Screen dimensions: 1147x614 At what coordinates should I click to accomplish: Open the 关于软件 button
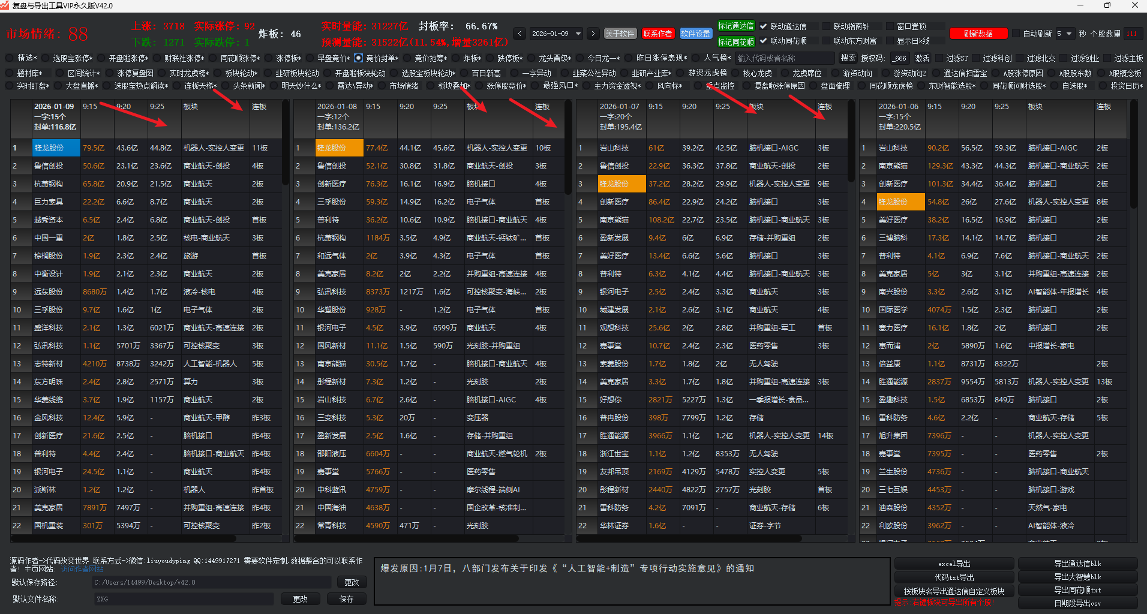point(620,34)
